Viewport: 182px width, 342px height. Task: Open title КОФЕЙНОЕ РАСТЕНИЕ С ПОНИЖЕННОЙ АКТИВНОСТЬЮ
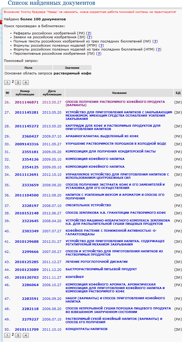[x=111, y=233]
